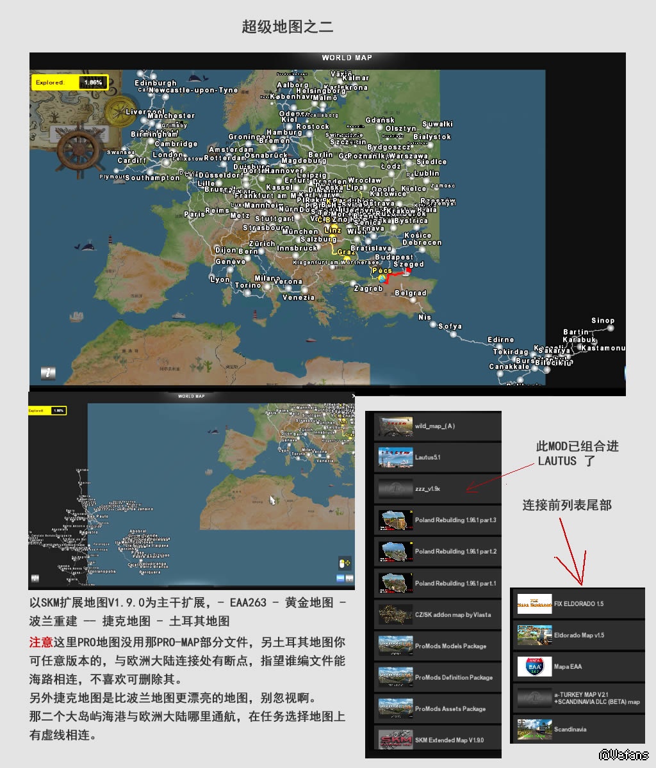This screenshot has width=656, height=768.
Task: Select London on the world map
Action: pyautogui.click(x=168, y=155)
